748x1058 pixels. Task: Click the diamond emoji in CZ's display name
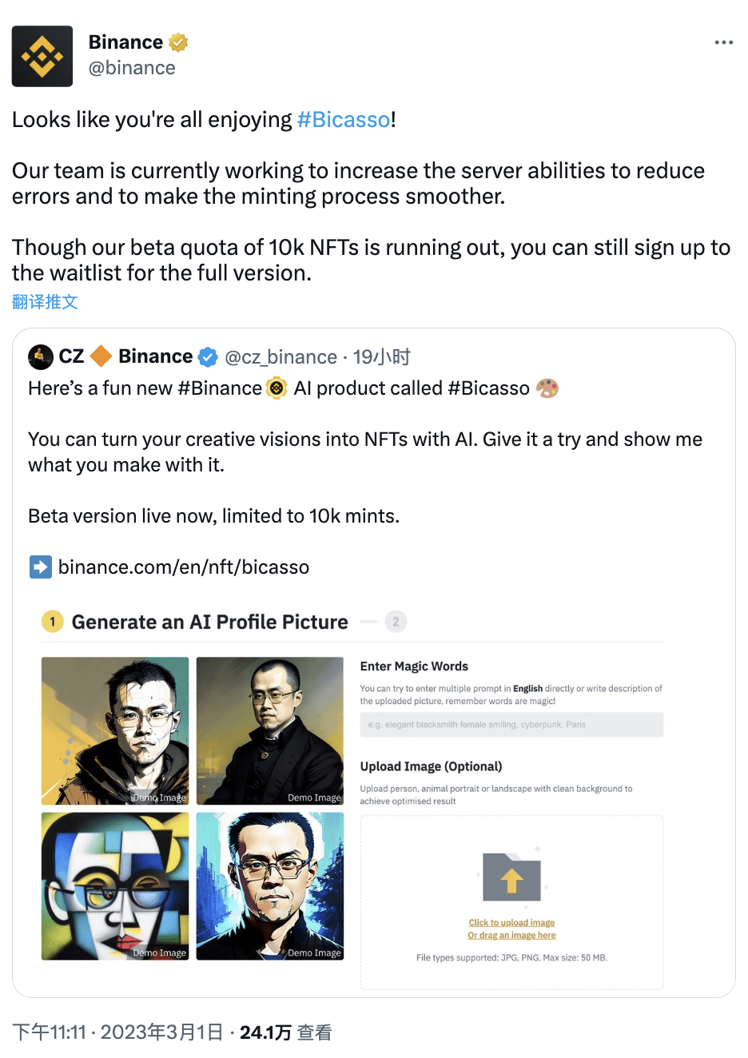[101, 356]
